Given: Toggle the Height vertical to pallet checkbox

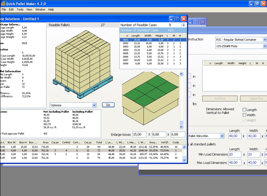Looking at the screenshot, I should (244, 120).
